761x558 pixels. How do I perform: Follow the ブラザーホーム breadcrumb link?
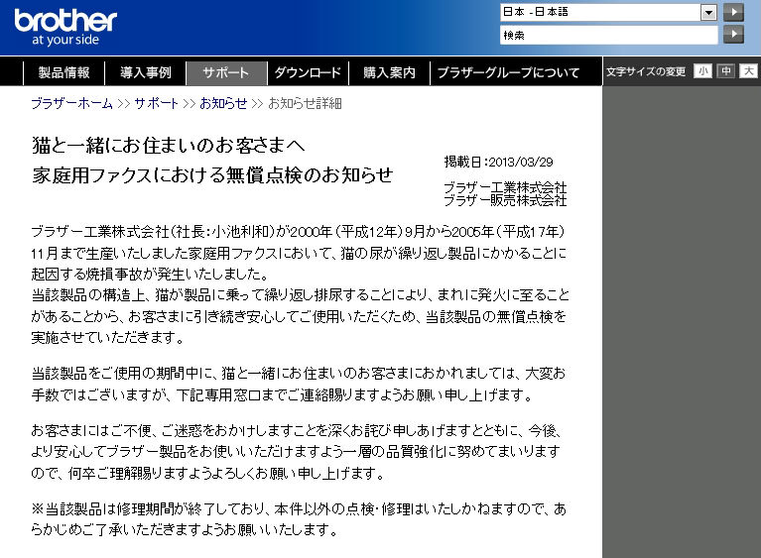(x=71, y=103)
